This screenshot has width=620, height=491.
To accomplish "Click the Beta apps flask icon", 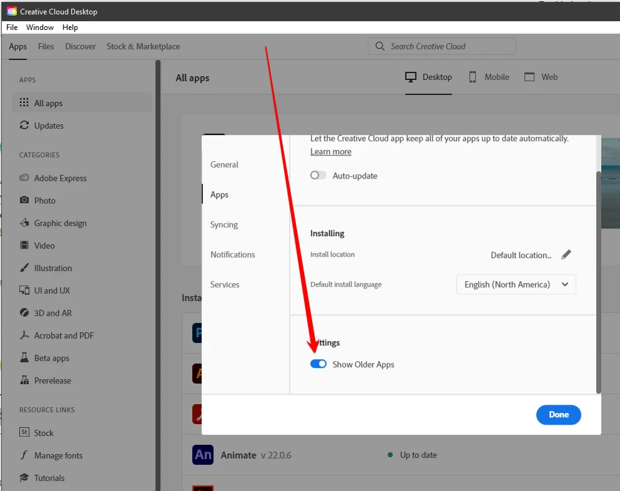I will [x=24, y=357].
